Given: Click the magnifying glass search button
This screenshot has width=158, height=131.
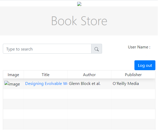Looking at the screenshot, I should (97, 49).
